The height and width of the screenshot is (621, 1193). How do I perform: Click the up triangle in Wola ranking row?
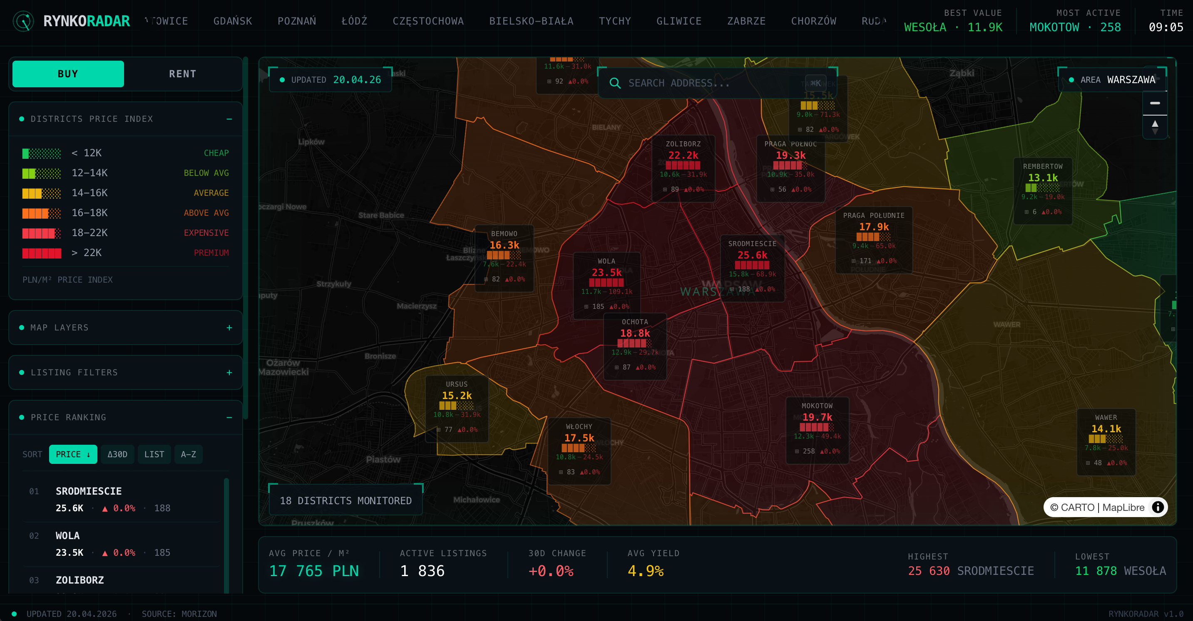[105, 552]
